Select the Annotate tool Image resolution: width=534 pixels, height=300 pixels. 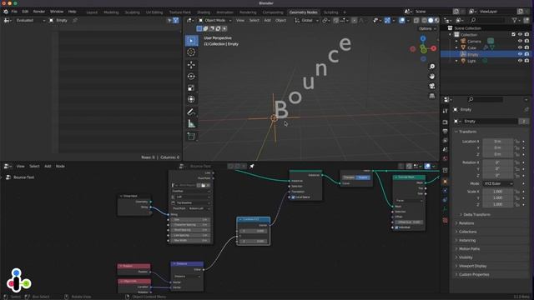pos(191,112)
